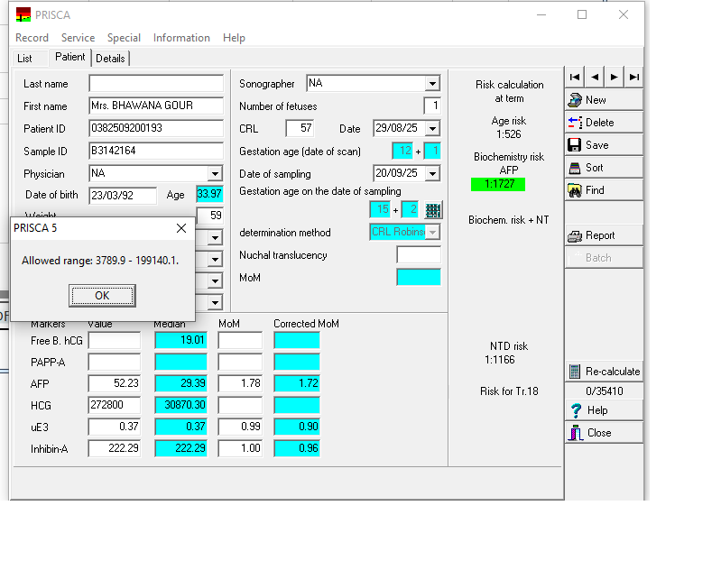721x579 pixels.
Task: Open the Service menu
Action: 78,38
